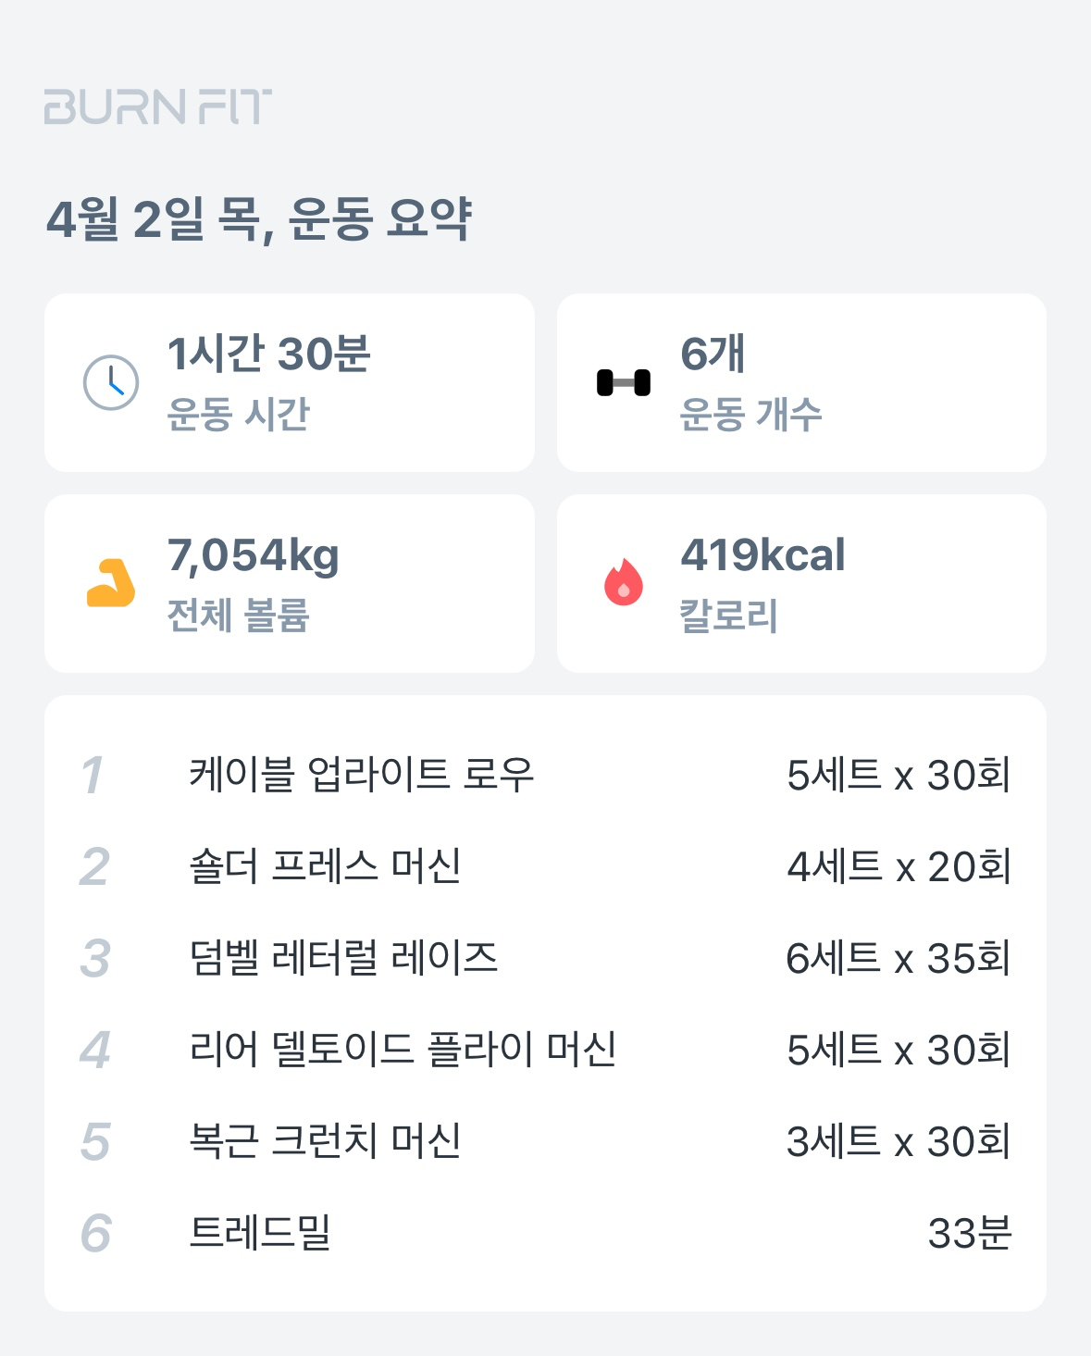Click the 4세트 x 20회 set summary
1091x1356 pixels.
[898, 866]
